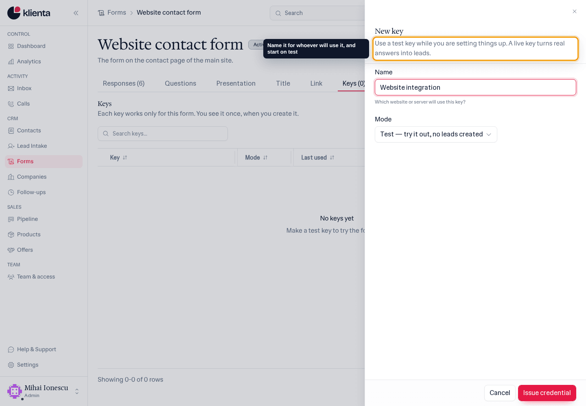586x406 pixels.
Task: Click the Klienta logo
Action: pos(29,13)
